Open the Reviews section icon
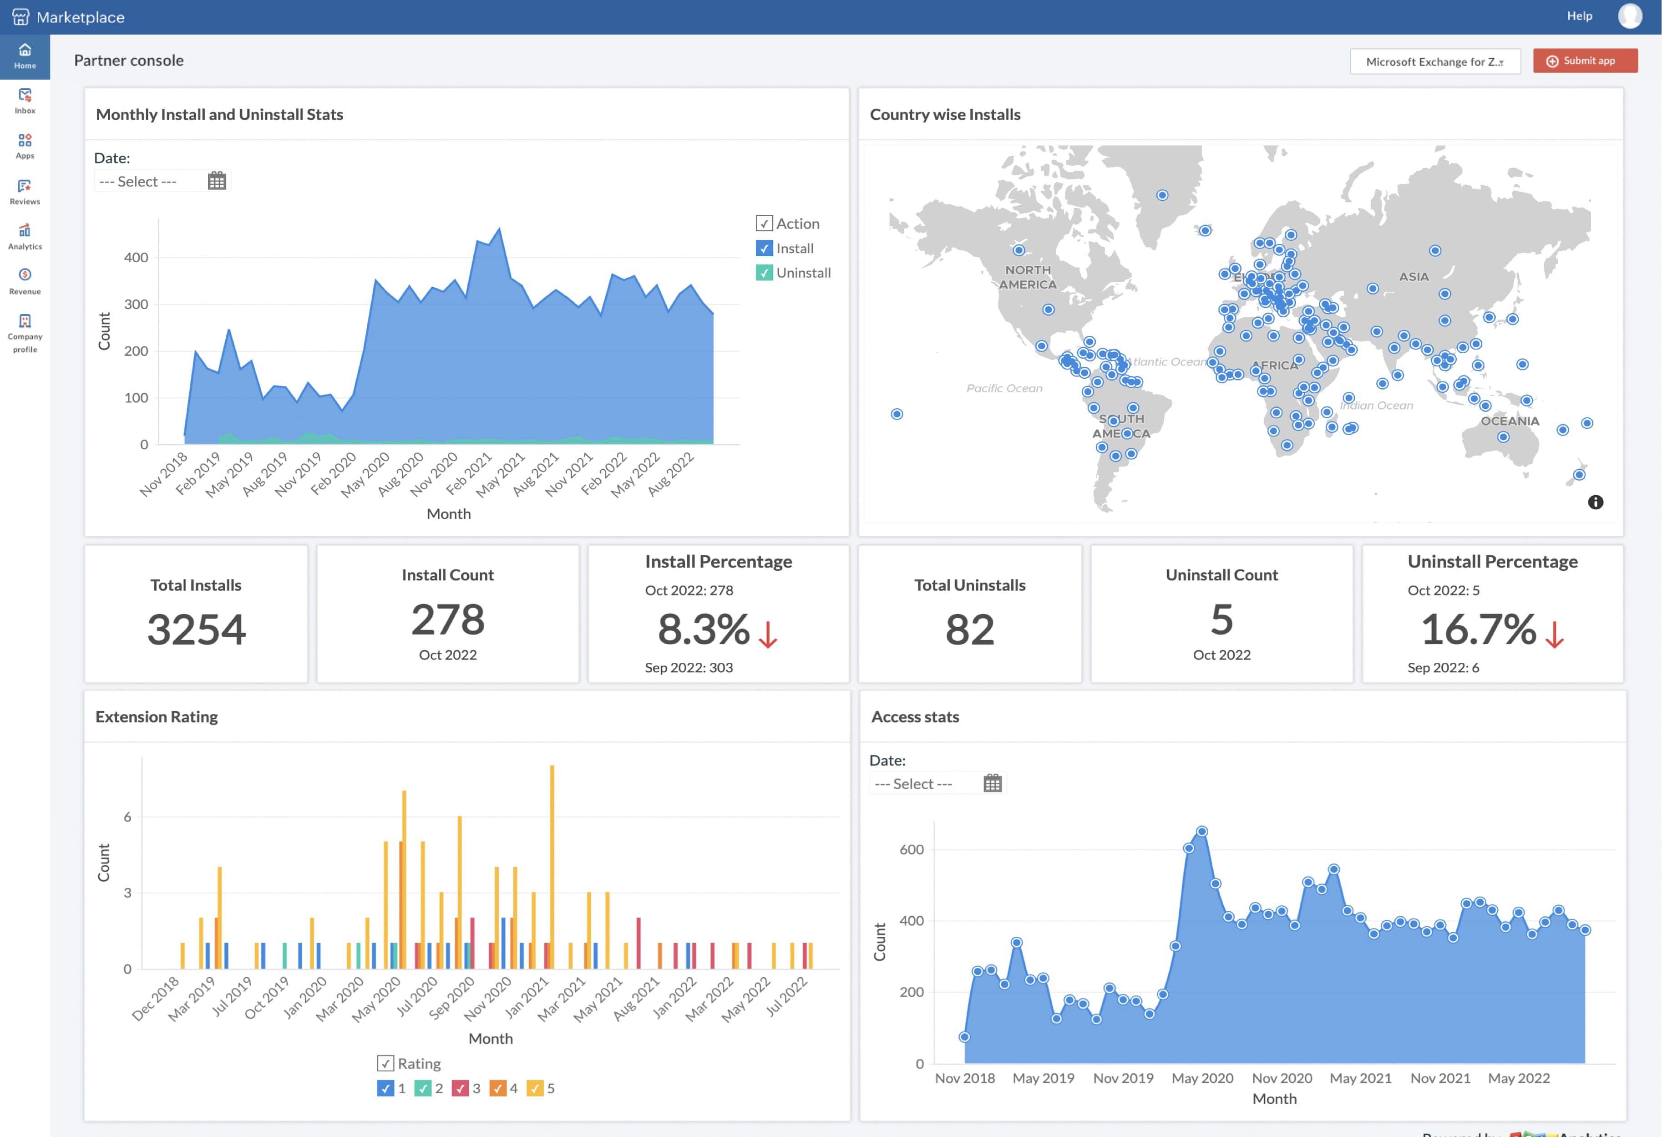 tap(24, 192)
